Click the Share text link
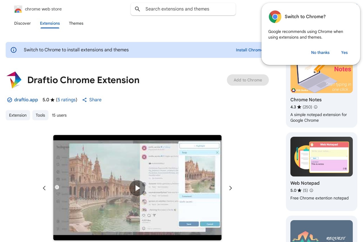The width and height of the screenshot is (363, 242). 95,100
